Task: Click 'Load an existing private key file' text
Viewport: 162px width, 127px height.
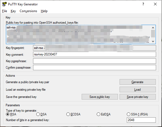Action: tap(26, 90)
